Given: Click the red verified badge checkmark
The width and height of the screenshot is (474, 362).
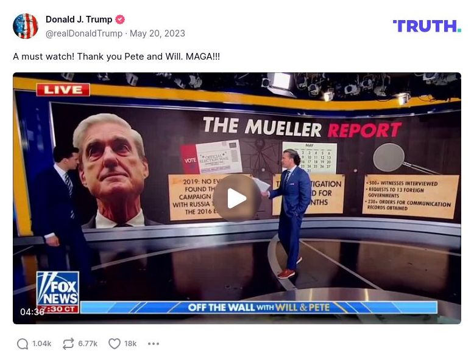Looking at the screenshot, I should [x=120, y=19].
